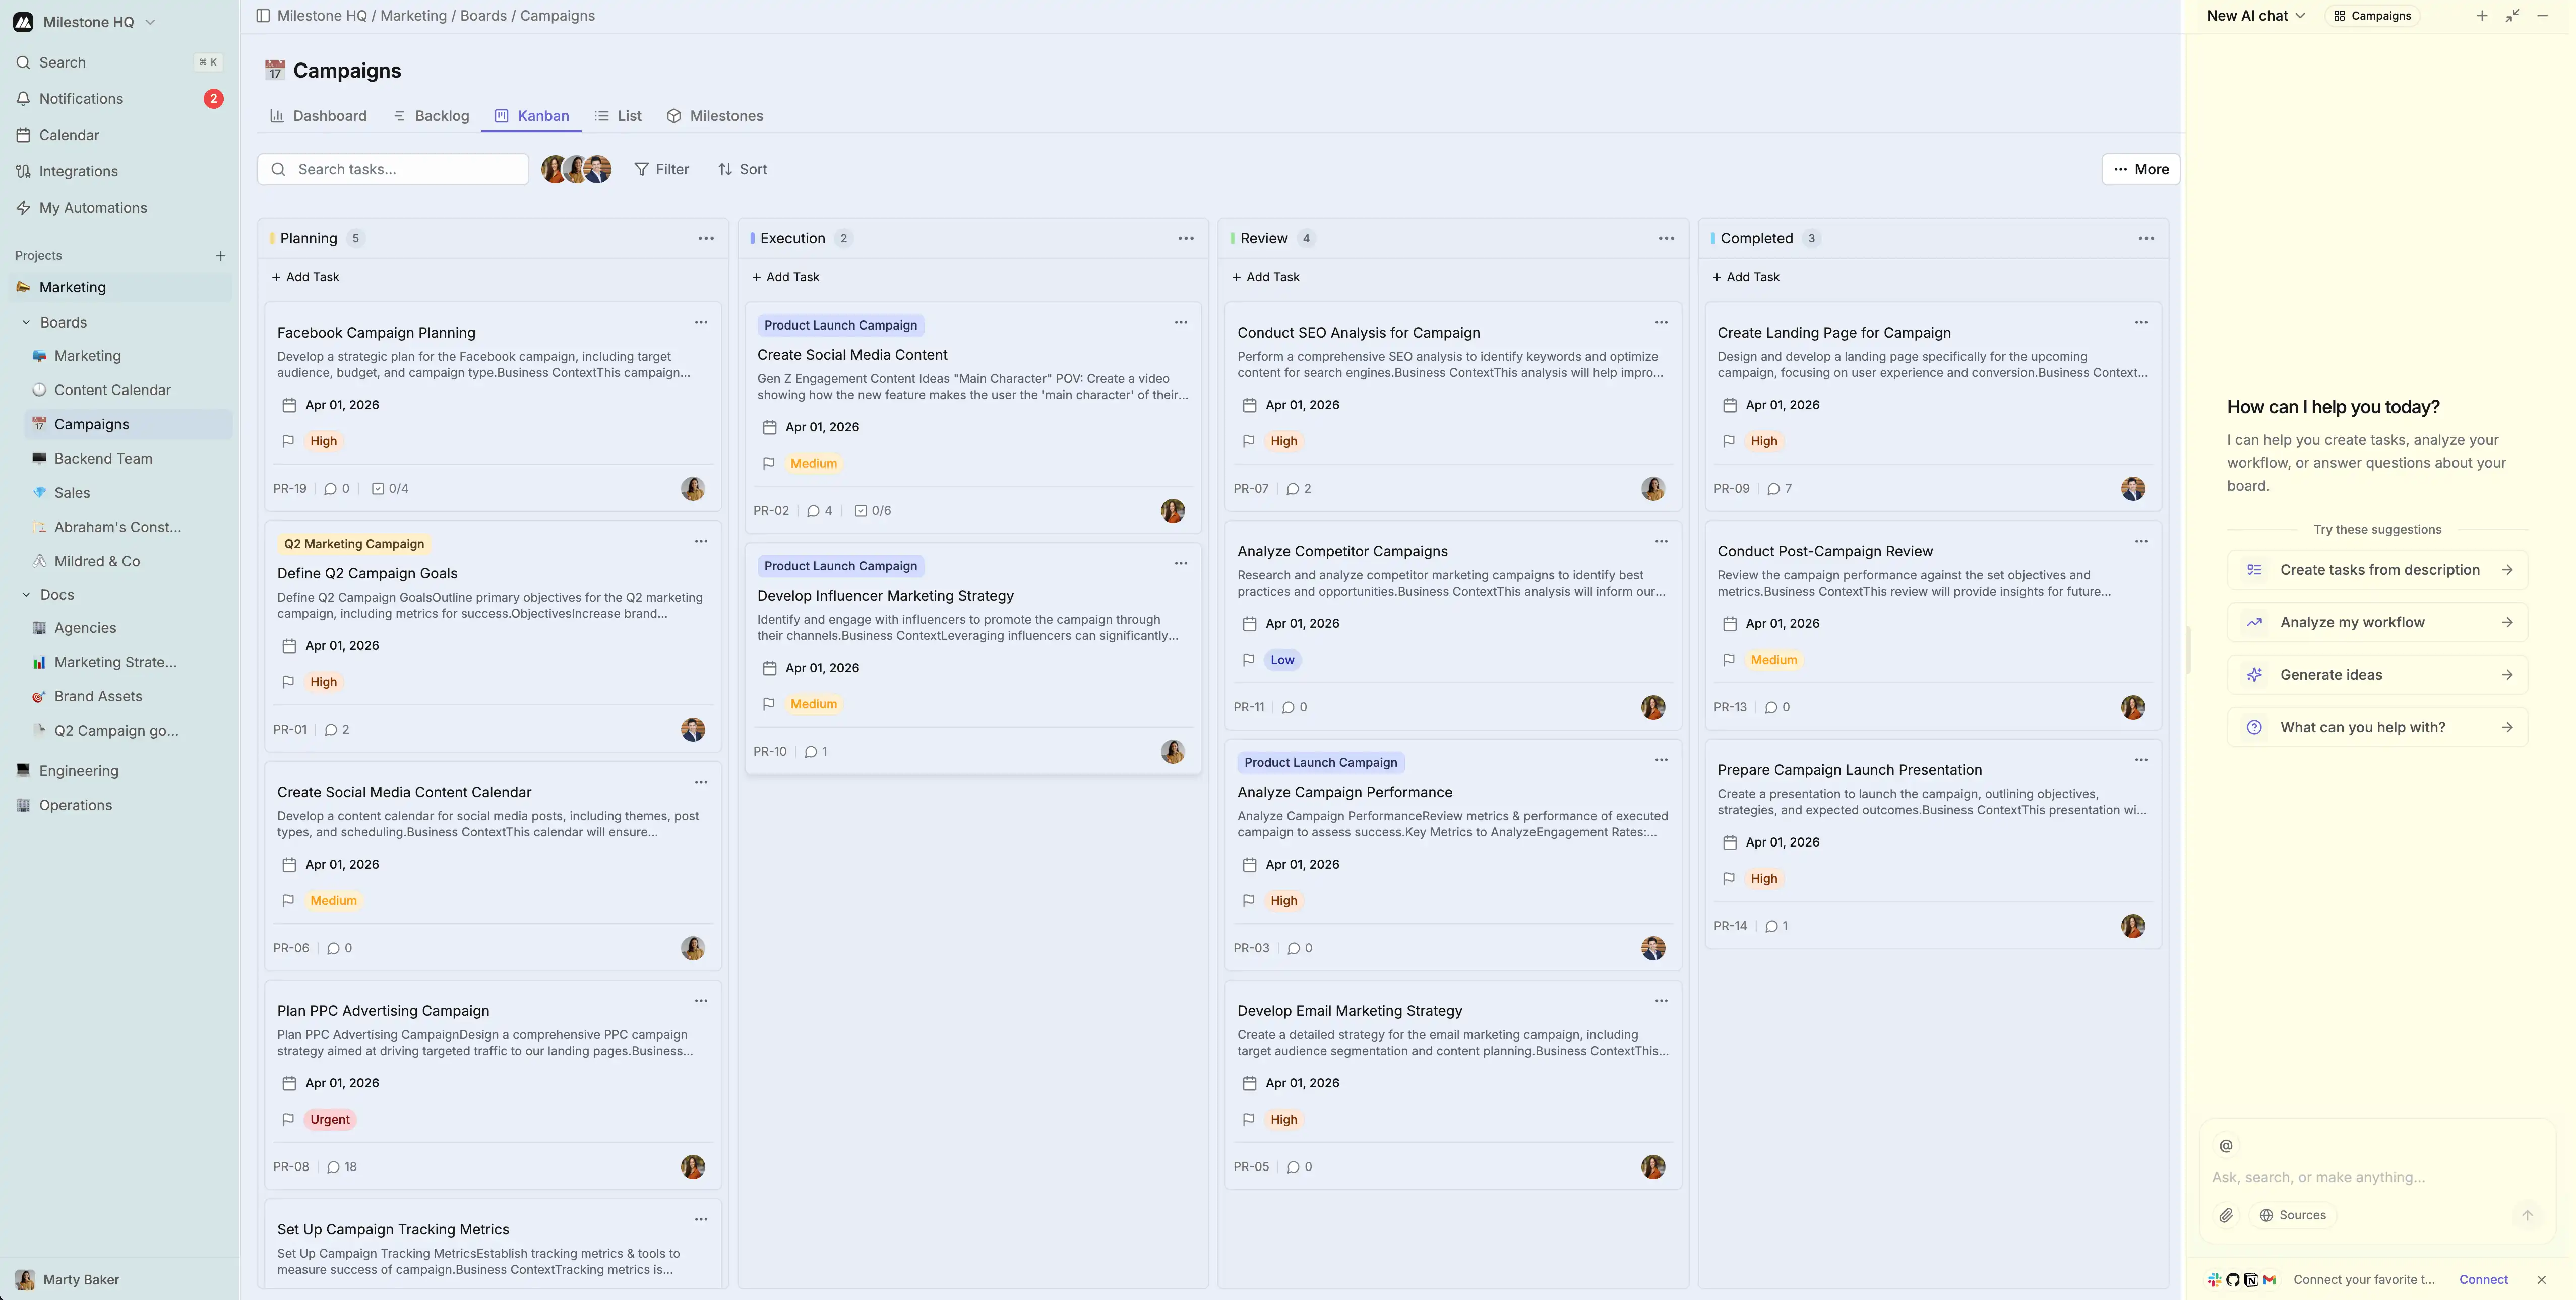2576x1300 pixels.
Task: Click the High priority tag on PR-07
Action: tap(1283, 441)
